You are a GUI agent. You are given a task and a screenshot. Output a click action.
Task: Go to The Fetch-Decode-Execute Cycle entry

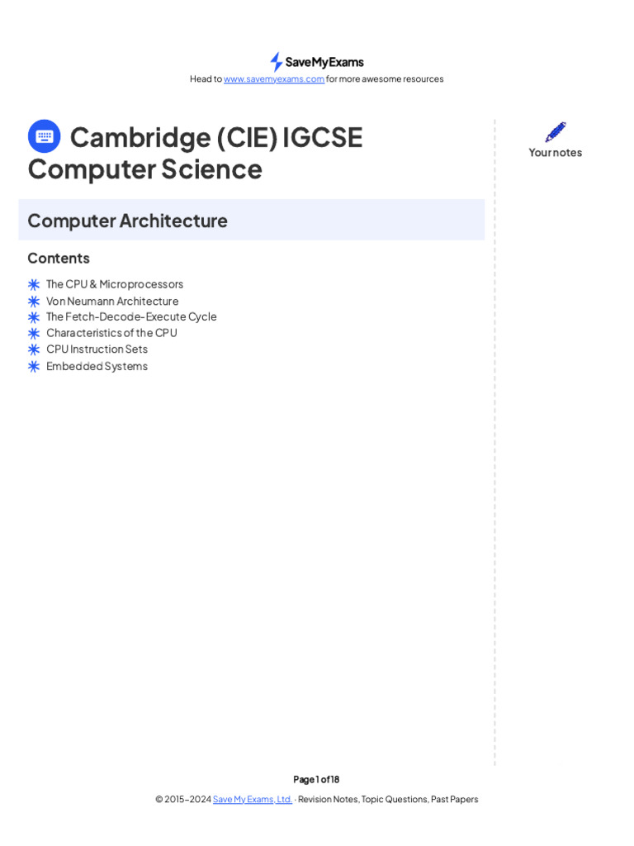(x=131, y=317)
